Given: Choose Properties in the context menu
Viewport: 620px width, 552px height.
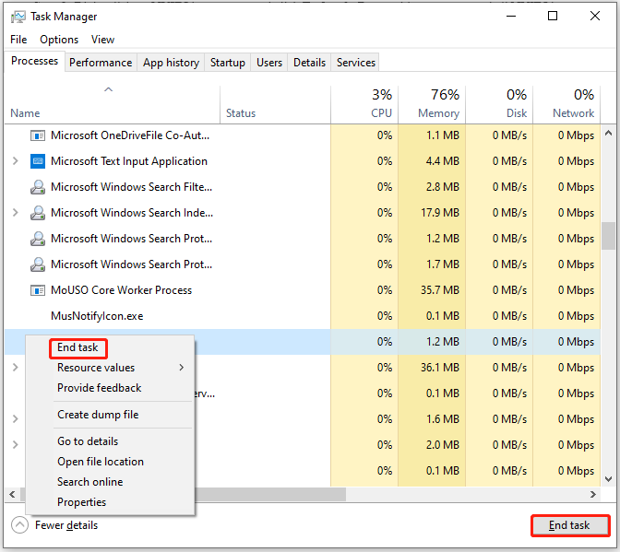Looking at the screenshot, I should [81, 502].
